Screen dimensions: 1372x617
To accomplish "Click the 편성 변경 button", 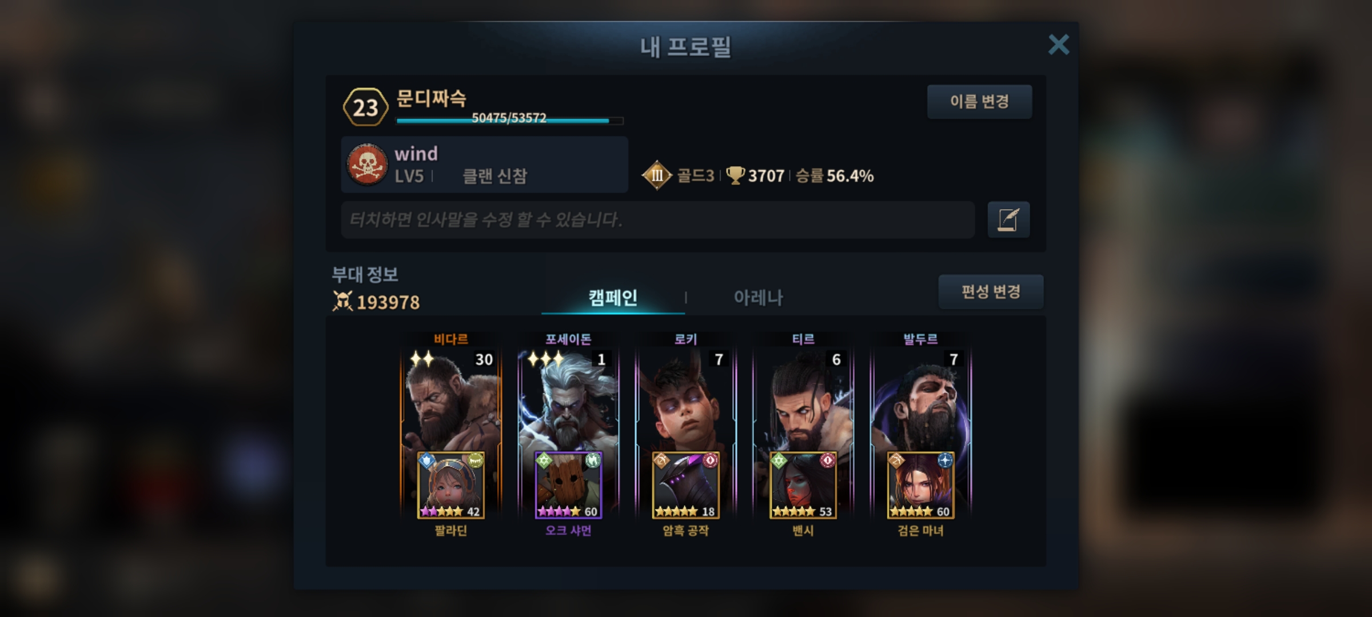I will click(x=991, y=292).
